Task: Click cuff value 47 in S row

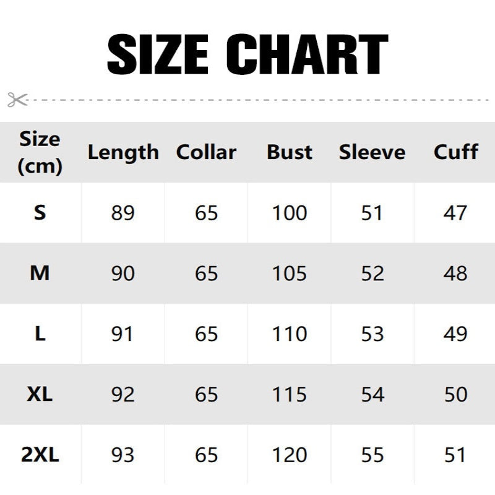Action: [455, 213]
